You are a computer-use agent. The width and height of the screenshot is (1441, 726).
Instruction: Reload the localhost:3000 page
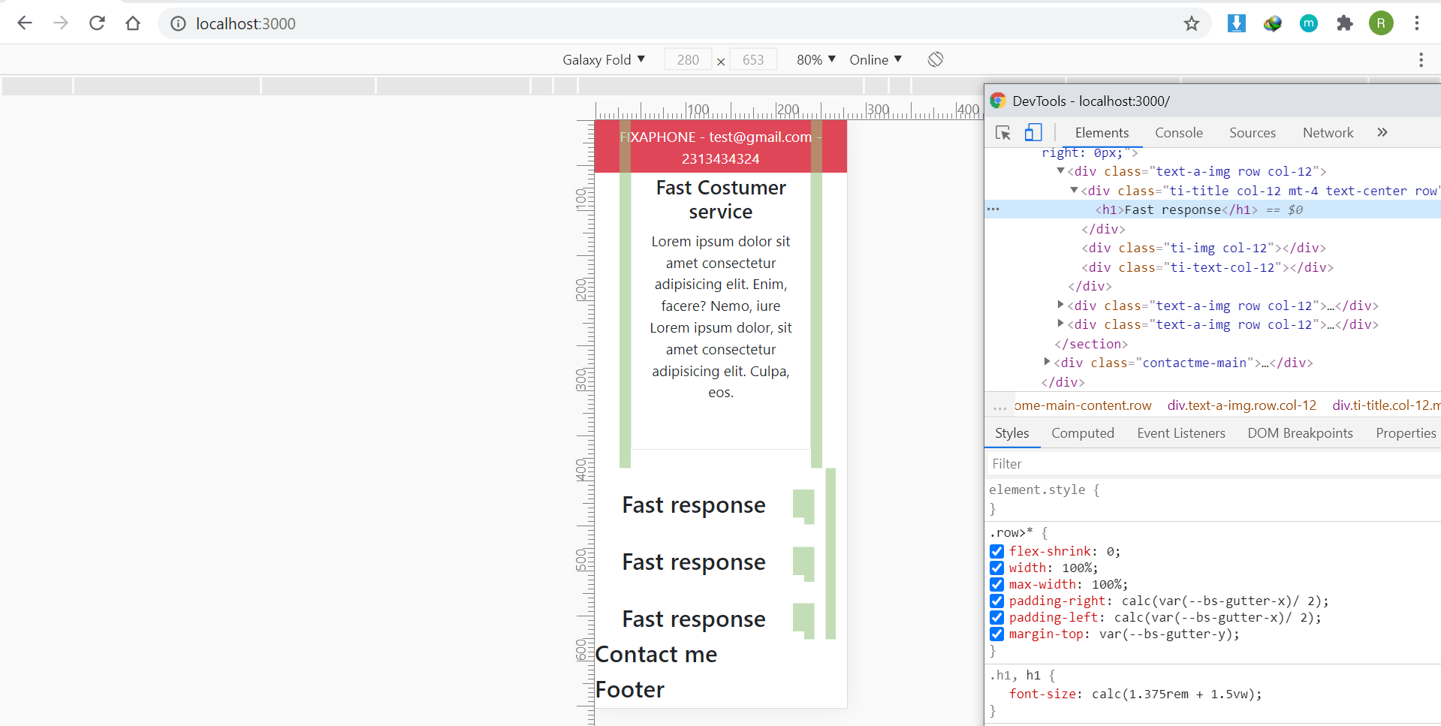point(97,23)
